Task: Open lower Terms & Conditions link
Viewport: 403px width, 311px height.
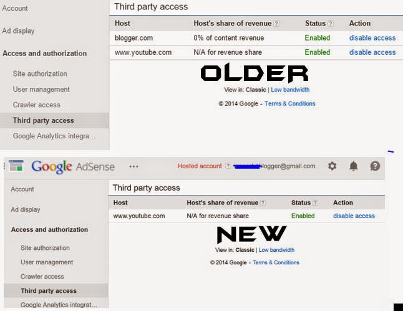Action: click(276, 263)
